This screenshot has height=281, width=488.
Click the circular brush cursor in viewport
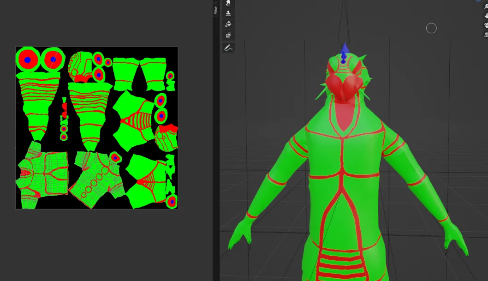point(431,29)
